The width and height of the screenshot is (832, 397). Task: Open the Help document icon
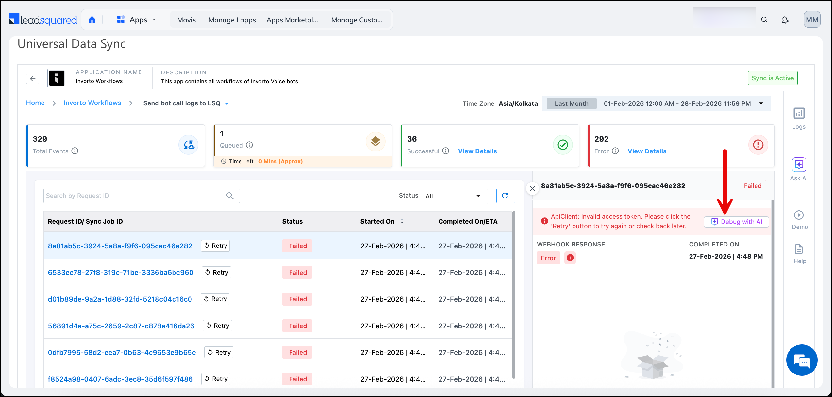coord(799,249)
